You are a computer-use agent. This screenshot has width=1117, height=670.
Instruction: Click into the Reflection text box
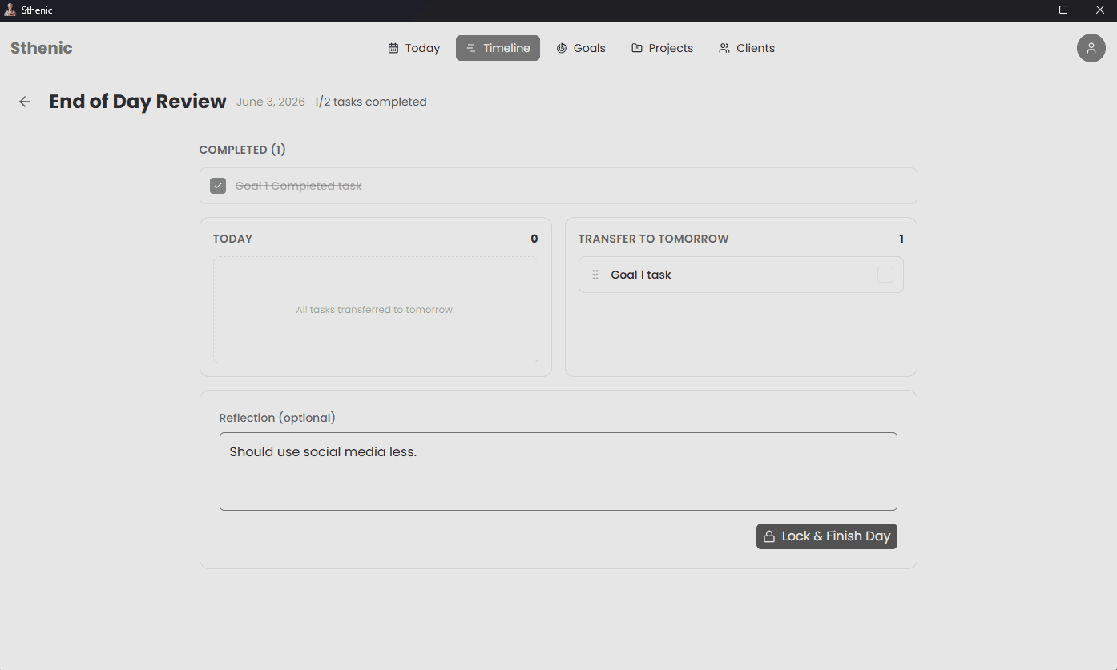tap(558, 471)
